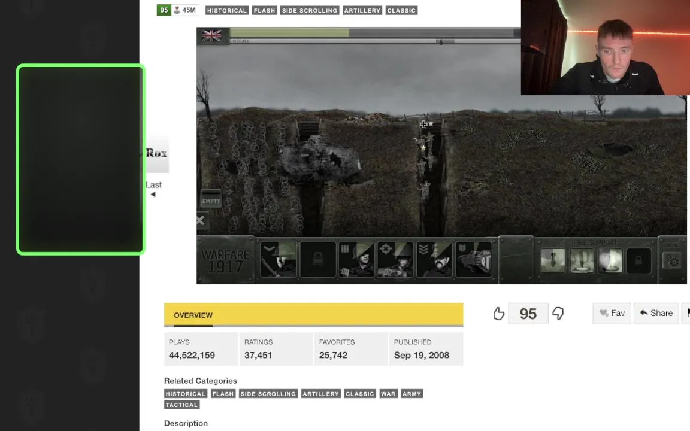Image resolution: width=690 pixels, height=431 pixels.
Task: Click the Related Categories heading
Action: (201, 381)
